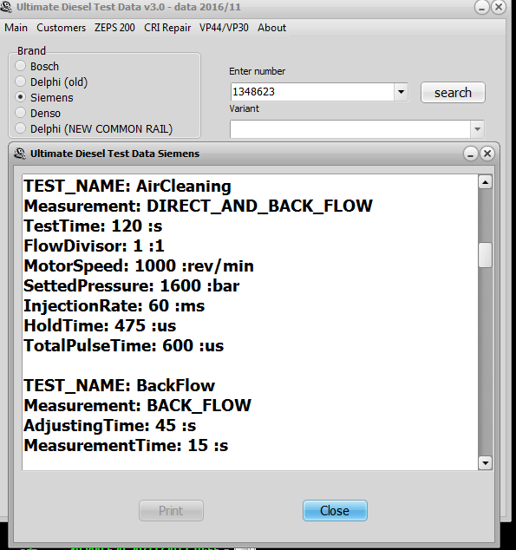Open the Customers menu
Screen dimensions: 516x550
[x=61, y=28]
